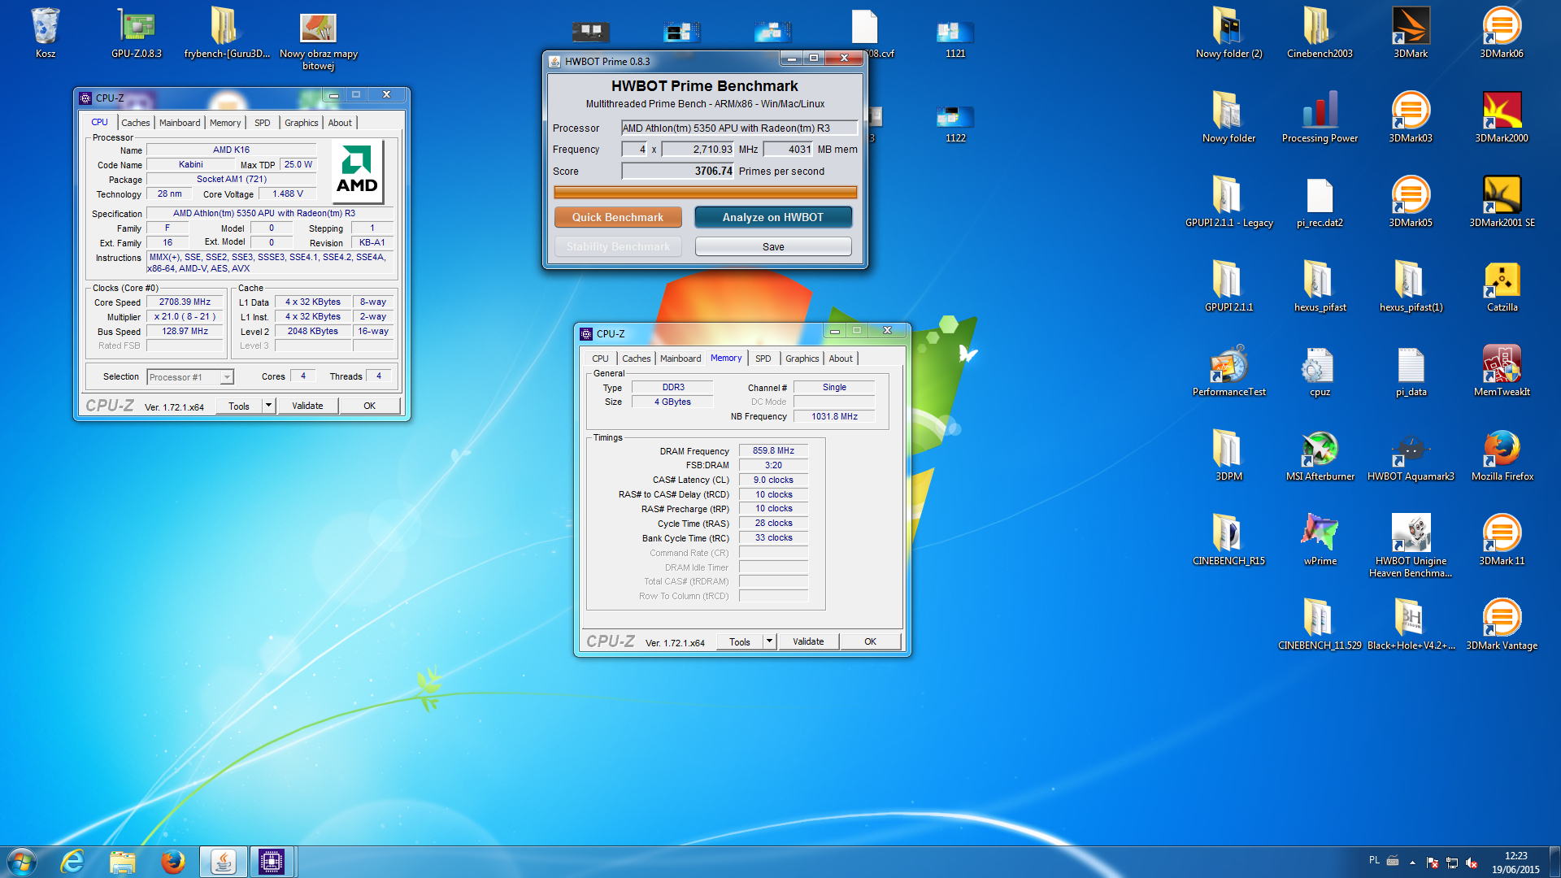
Task: Launch MemTweakIt shortcut
Action: pos(1502,372)
